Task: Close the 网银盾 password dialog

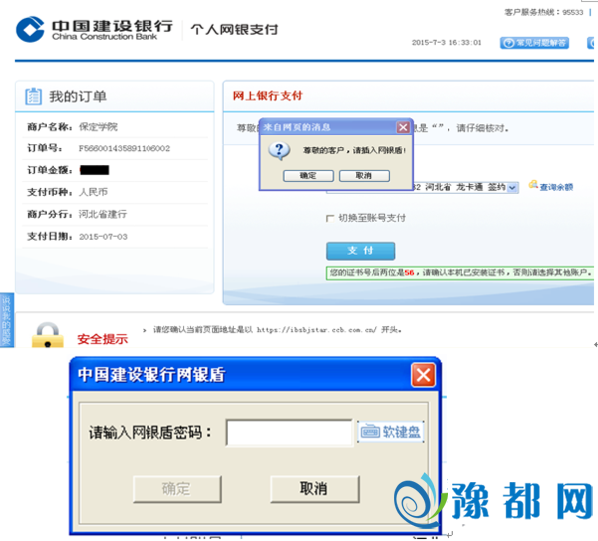Action: click(424, 375)
